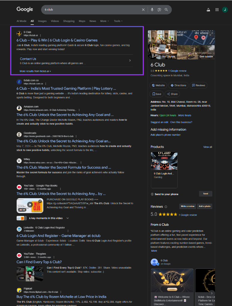
Task: Open the Tools dropdown
Action: (x=118, y=21)
